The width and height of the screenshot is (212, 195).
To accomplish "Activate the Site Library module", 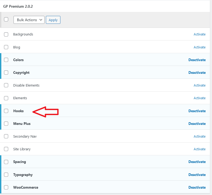I will pyautogui.click(x=200, y=149).
